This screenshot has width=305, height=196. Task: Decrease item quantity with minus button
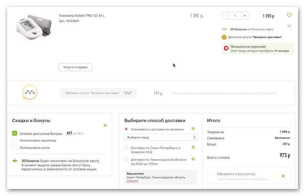[x=225, y=16]
